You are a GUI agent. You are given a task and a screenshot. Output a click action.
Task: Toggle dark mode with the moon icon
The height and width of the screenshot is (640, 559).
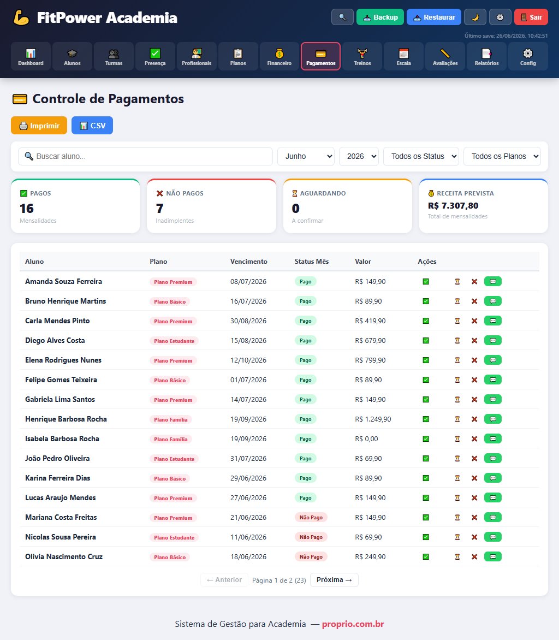[475, 17]
